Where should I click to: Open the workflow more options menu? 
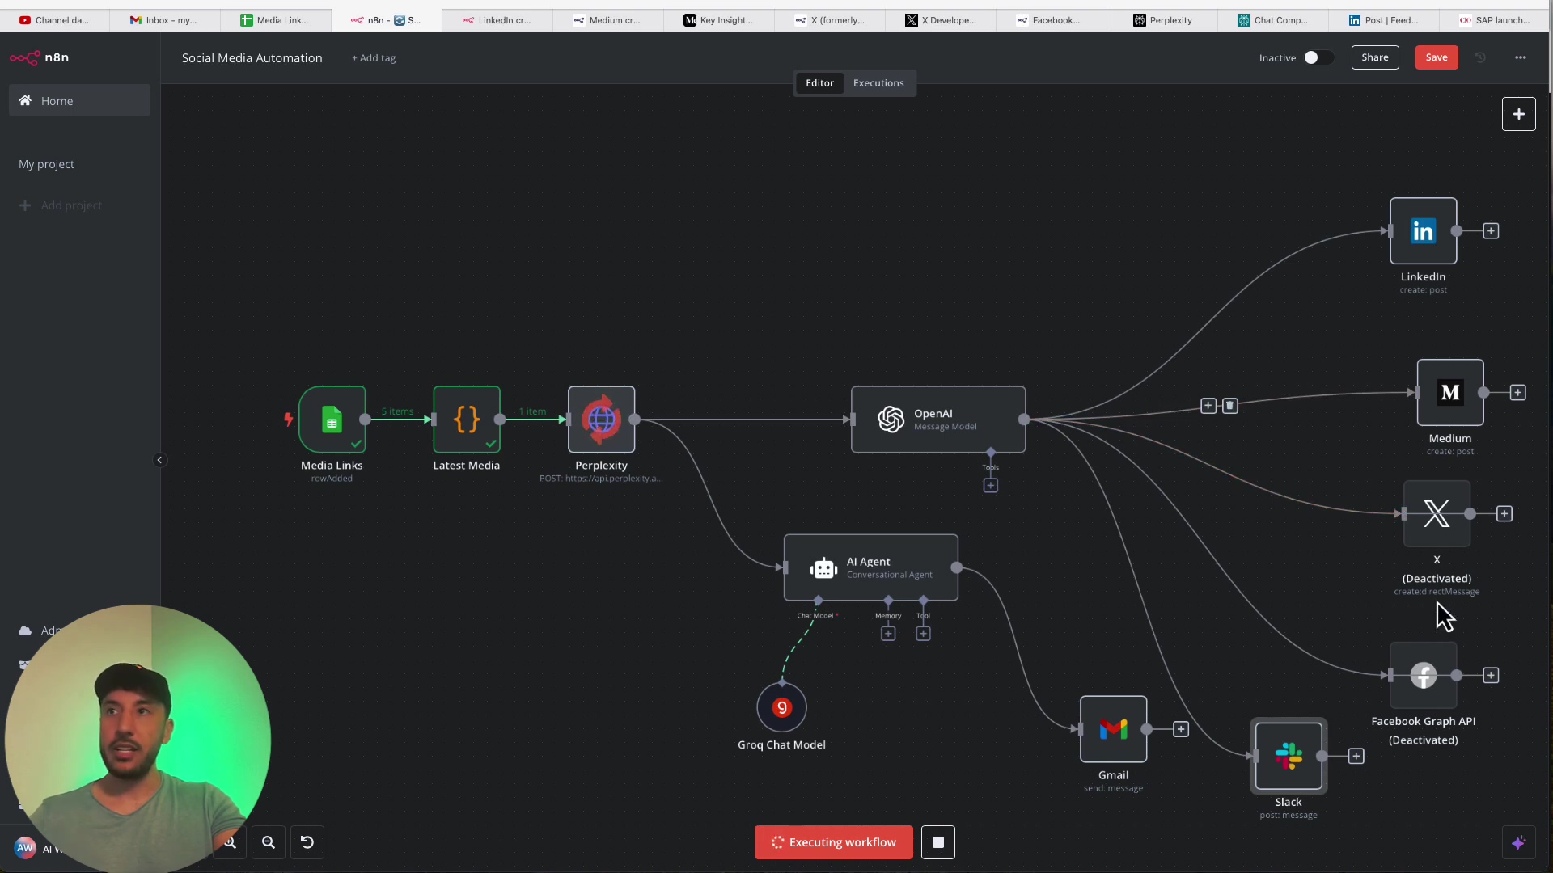click(1521, 57)
